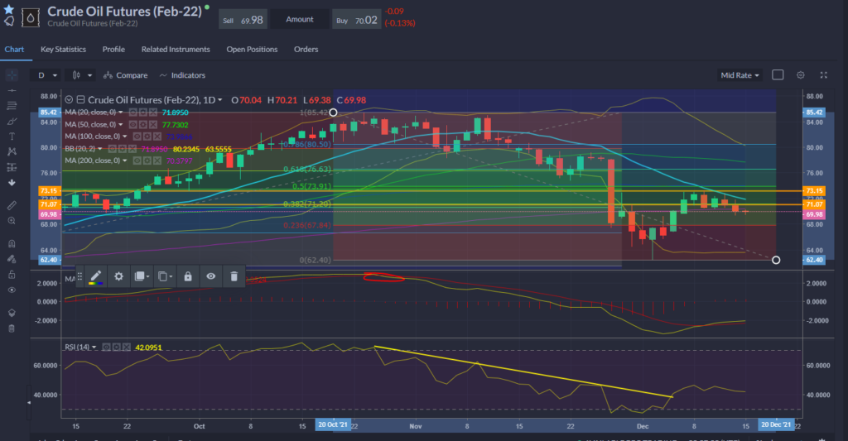Open chart settings gear at top right
848x441 pixels.
point(800,75)
